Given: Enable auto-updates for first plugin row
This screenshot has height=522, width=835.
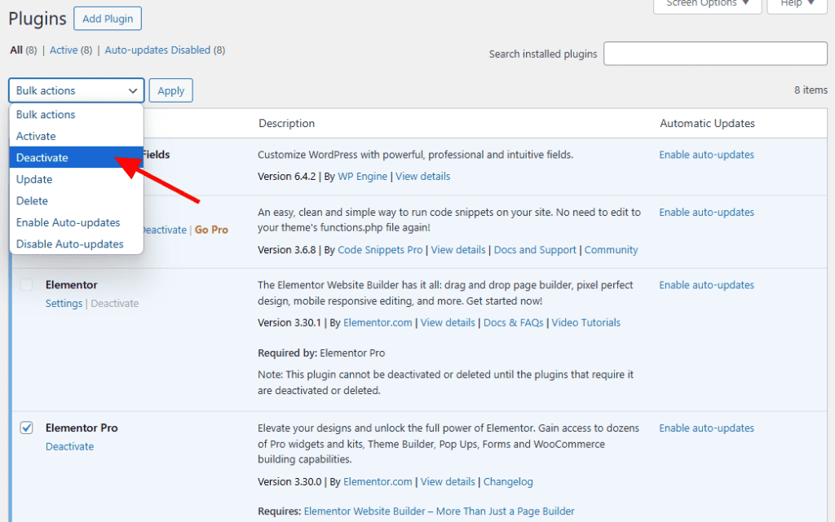Looking at the screenshot, I should pyautogui.click(x=707, y=155).
